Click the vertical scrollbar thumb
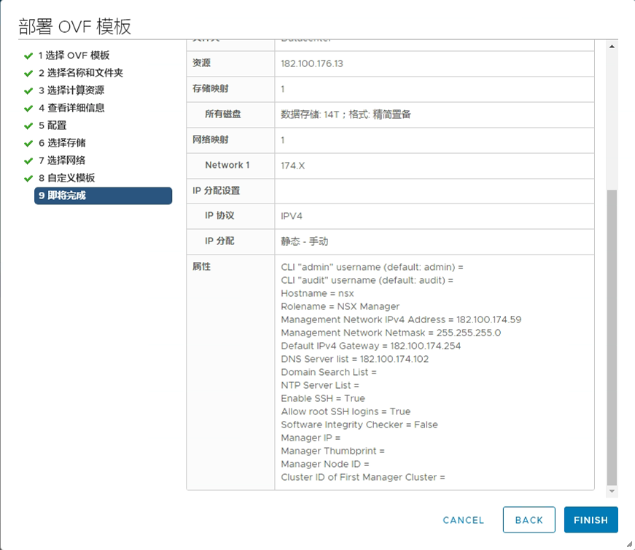The image size is (635, 550). point(612,336)
